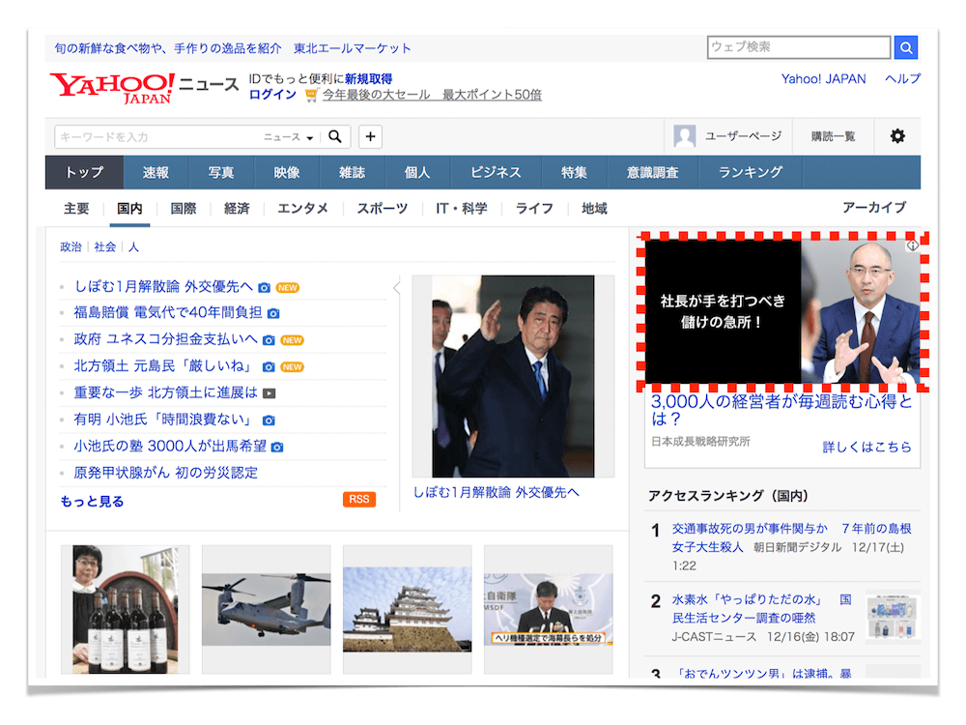Click the orange RSS icon
The image size is (966, 725).
pos(359,500)
